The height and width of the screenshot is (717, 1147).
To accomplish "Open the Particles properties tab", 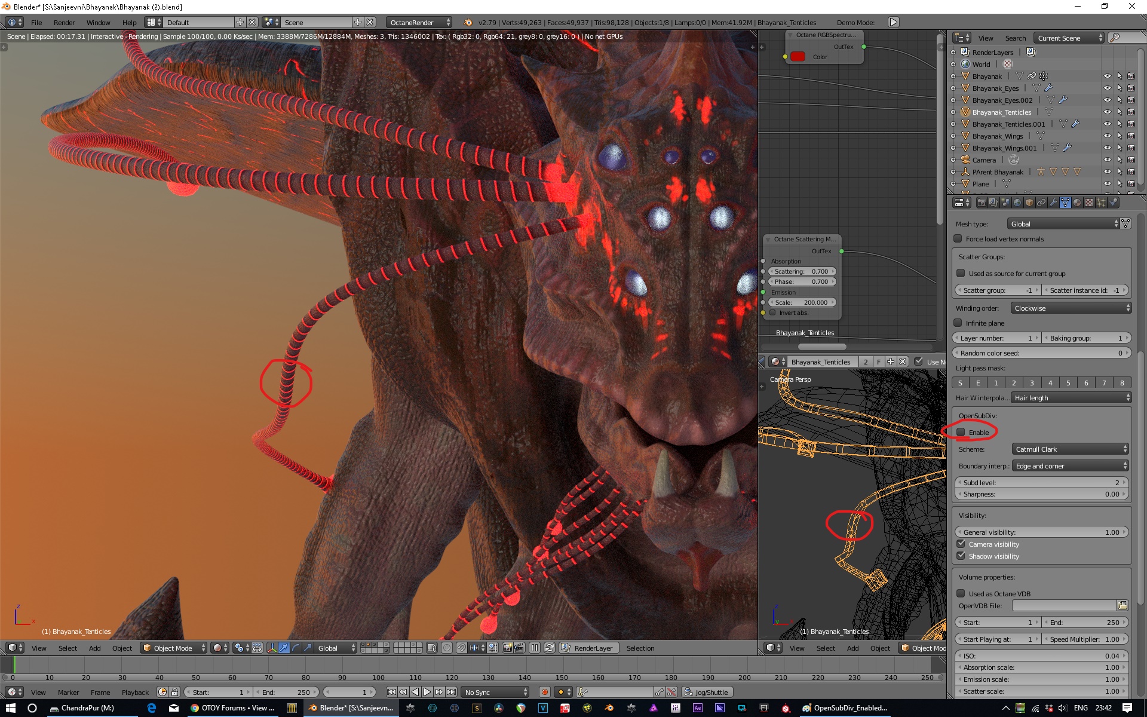I will tap(1101, 203).
